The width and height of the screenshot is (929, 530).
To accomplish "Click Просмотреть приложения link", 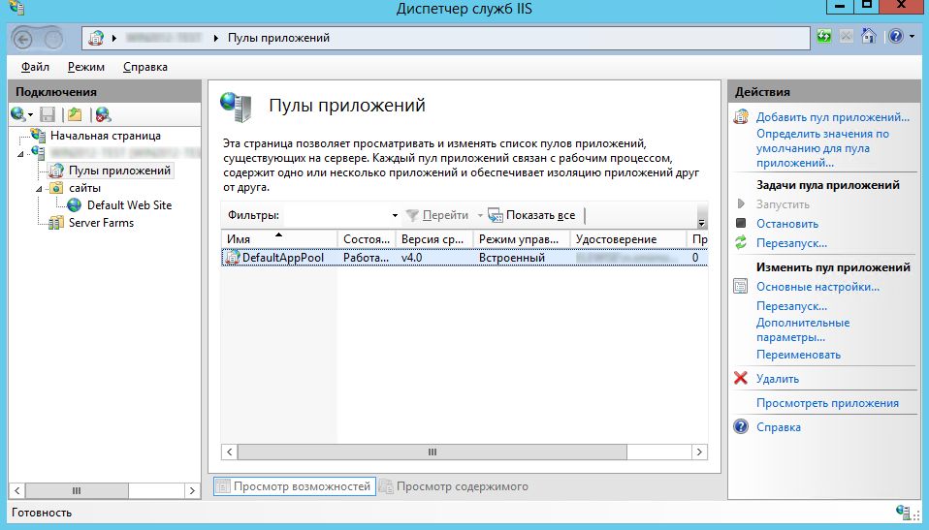I will (827, 403).
